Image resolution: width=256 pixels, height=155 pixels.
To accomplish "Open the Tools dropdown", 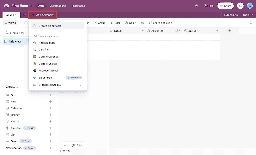I will click(x=248, y=15).
